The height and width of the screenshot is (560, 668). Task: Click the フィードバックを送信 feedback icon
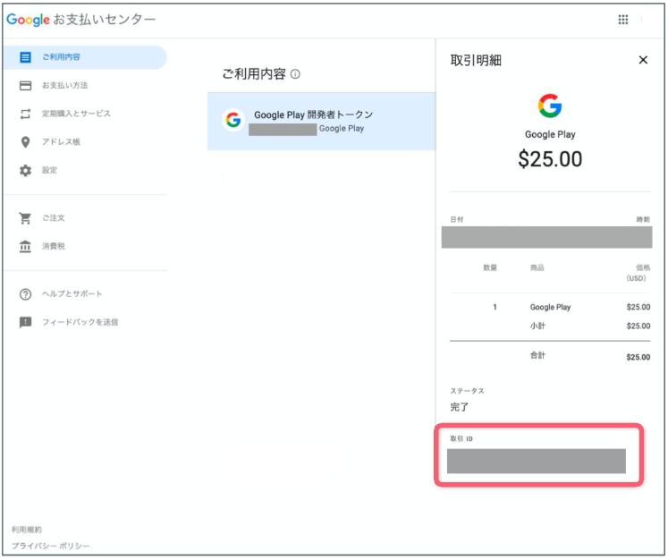(26, 322)
